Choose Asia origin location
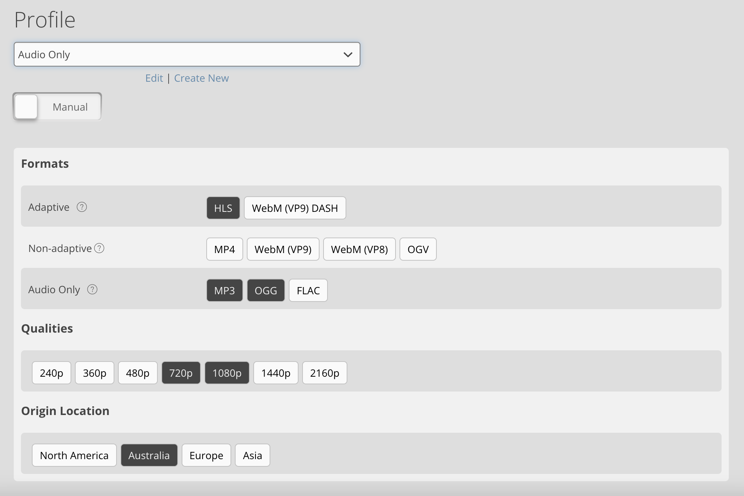Viewport: 744px width, 496px height. pyautogui.click(x=253, y=455)
